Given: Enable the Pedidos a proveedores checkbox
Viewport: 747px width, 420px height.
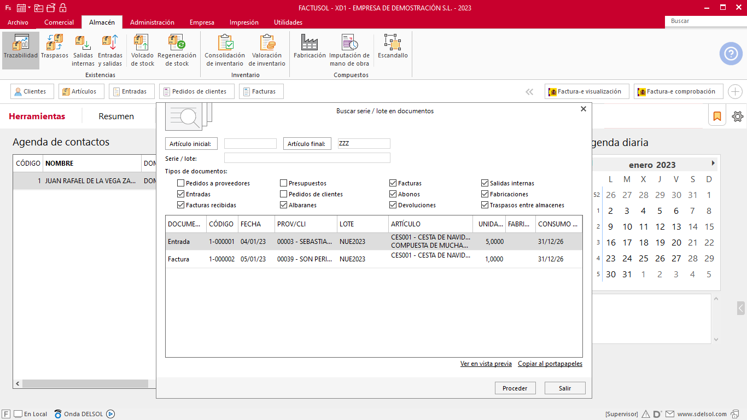Looking at the screenshot, I should pos(181,183).
